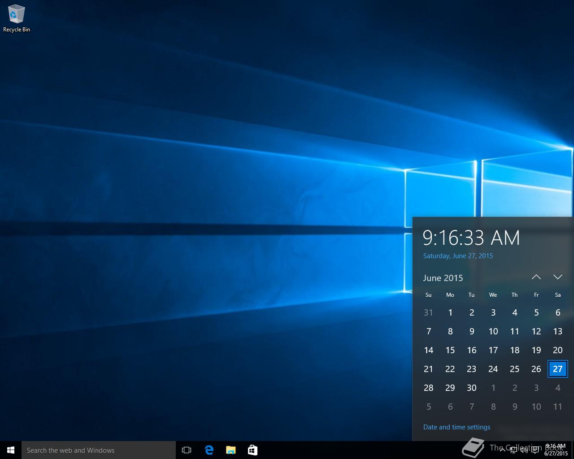Image resolution: width=574 pixels, height=459 pixels.
Task: Open the volume control in the tray
Action: point(524,450)
